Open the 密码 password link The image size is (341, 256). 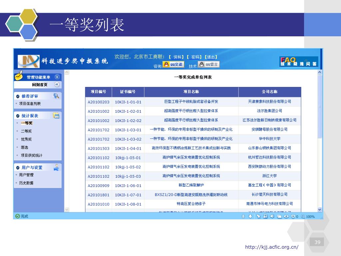195,57
